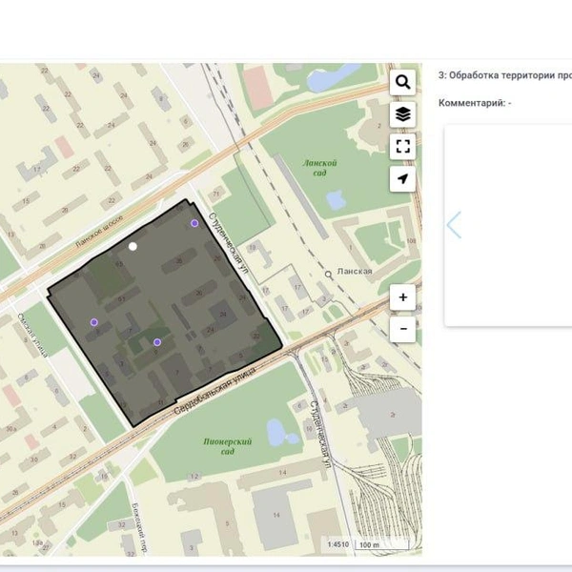
Task: Click the building numbered 71
Action: coord(216,194)
